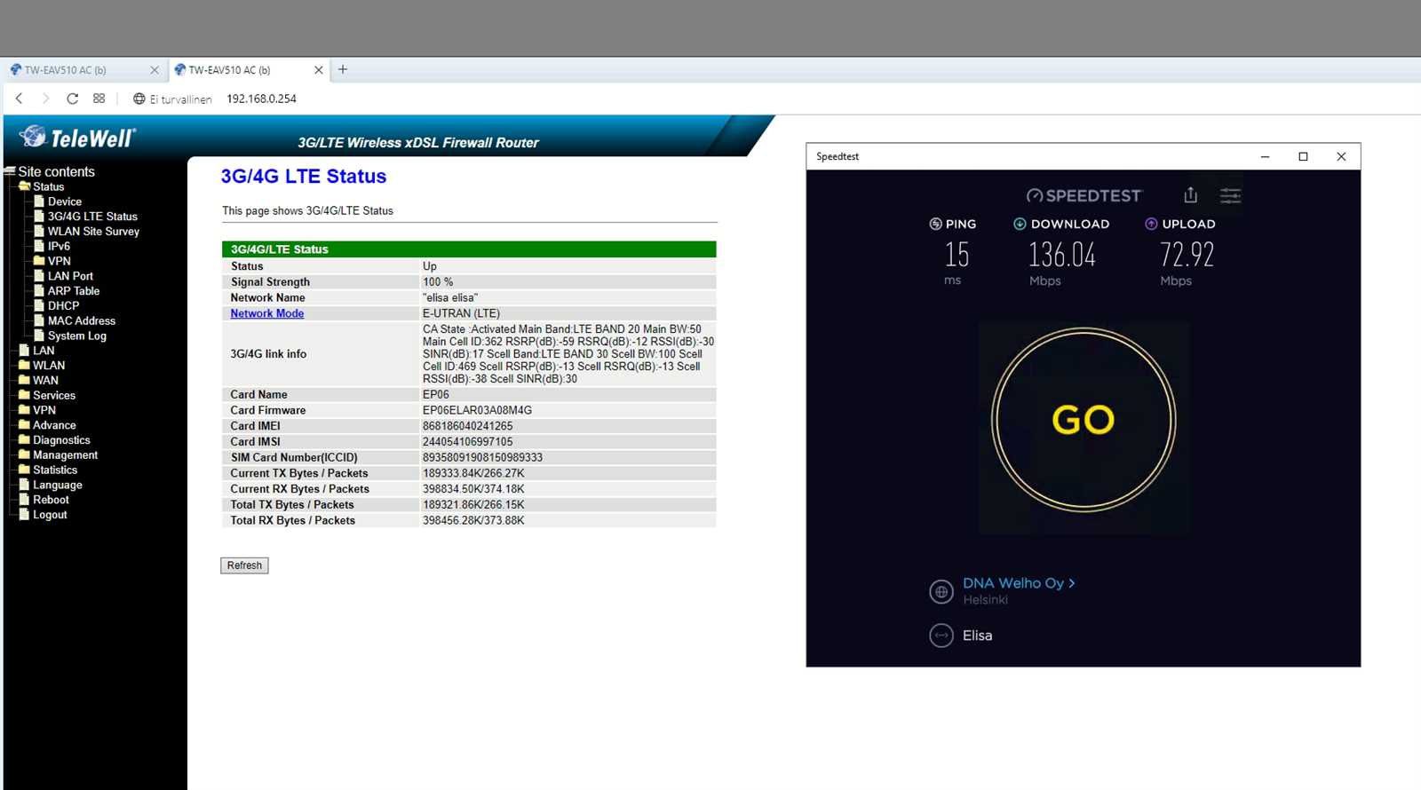Screen dimensions: 1421x790
Task: Open the Device page
Action: [65, 201]
